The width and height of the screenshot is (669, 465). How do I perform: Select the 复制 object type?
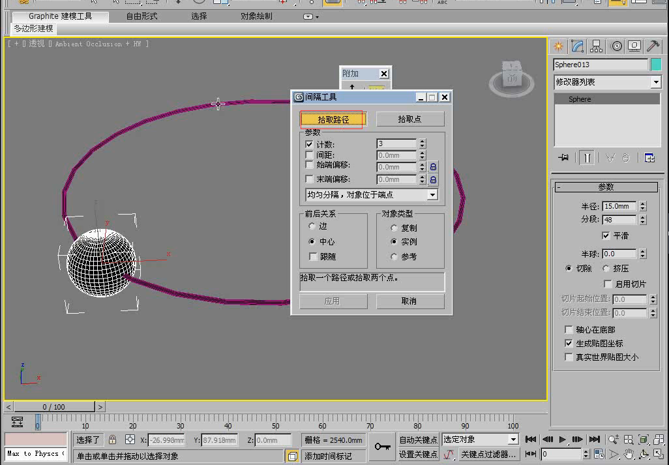394,228
